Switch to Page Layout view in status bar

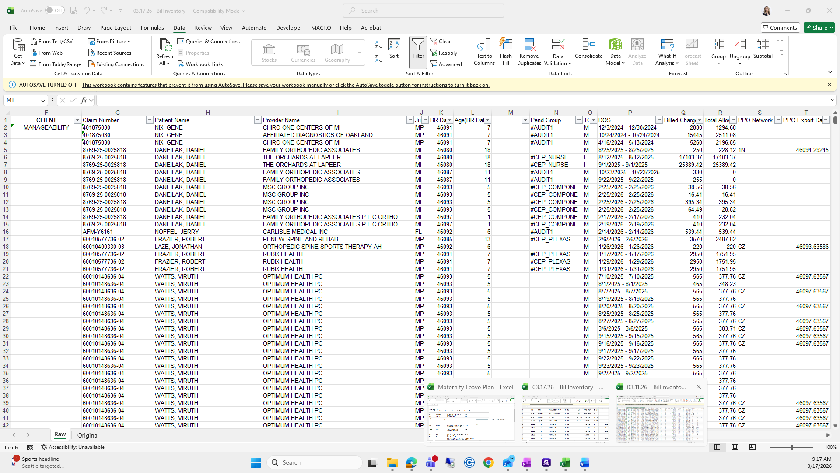[735, 447]
